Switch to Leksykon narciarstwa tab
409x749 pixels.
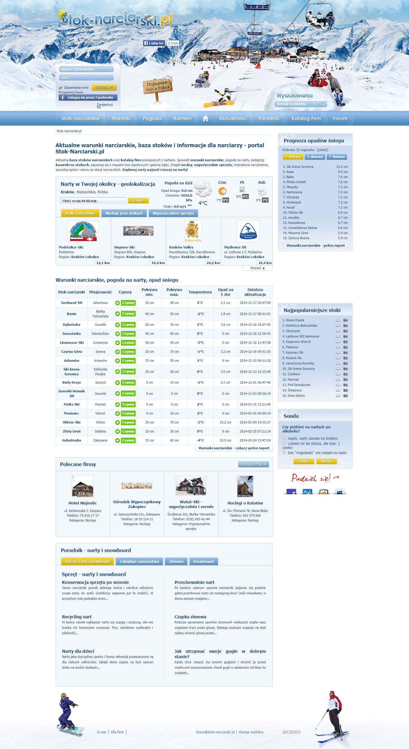[x=139, y=562]
